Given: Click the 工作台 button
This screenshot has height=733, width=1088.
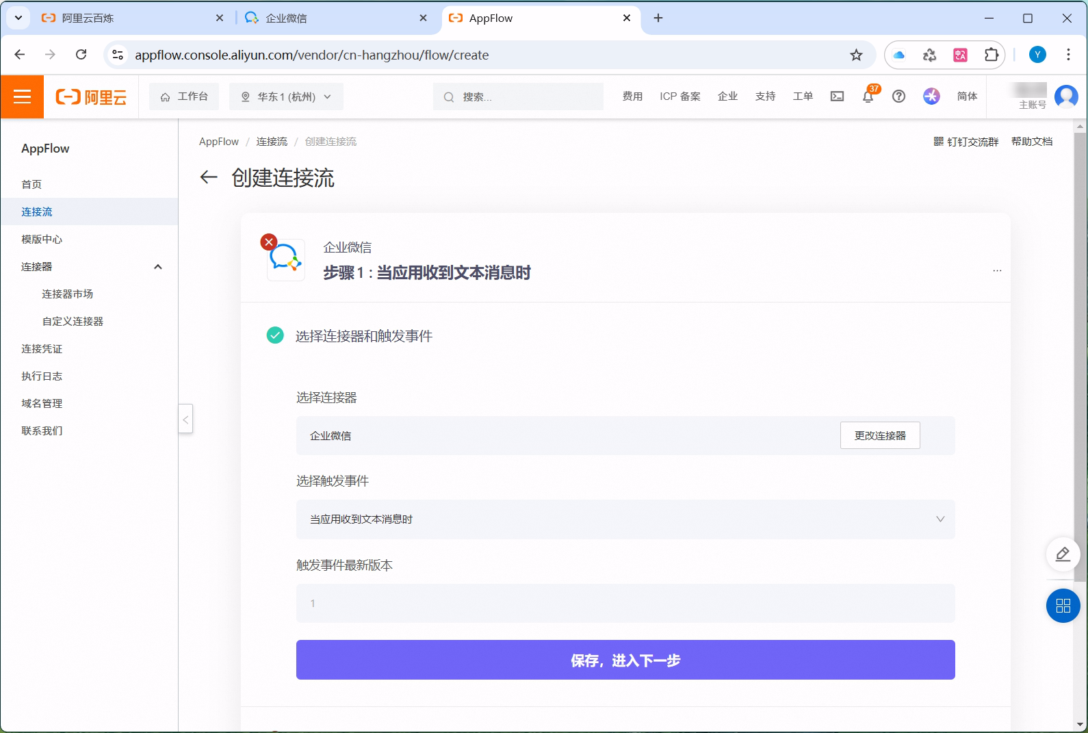Looking at the screenshot, I should [x=184, y=97].
